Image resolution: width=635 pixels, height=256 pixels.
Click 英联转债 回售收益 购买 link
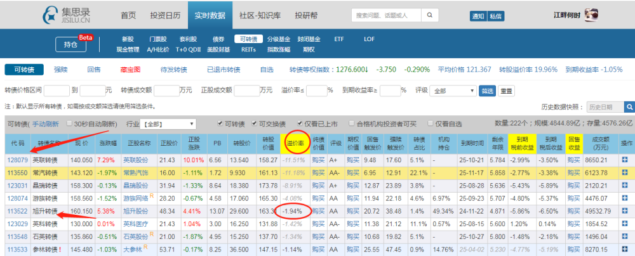(574, 160)
